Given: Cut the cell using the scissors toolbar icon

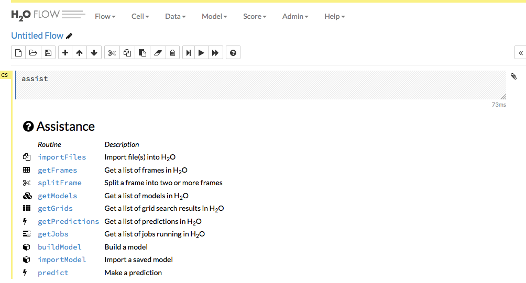Looking at the screenshot, I should 112,53.
